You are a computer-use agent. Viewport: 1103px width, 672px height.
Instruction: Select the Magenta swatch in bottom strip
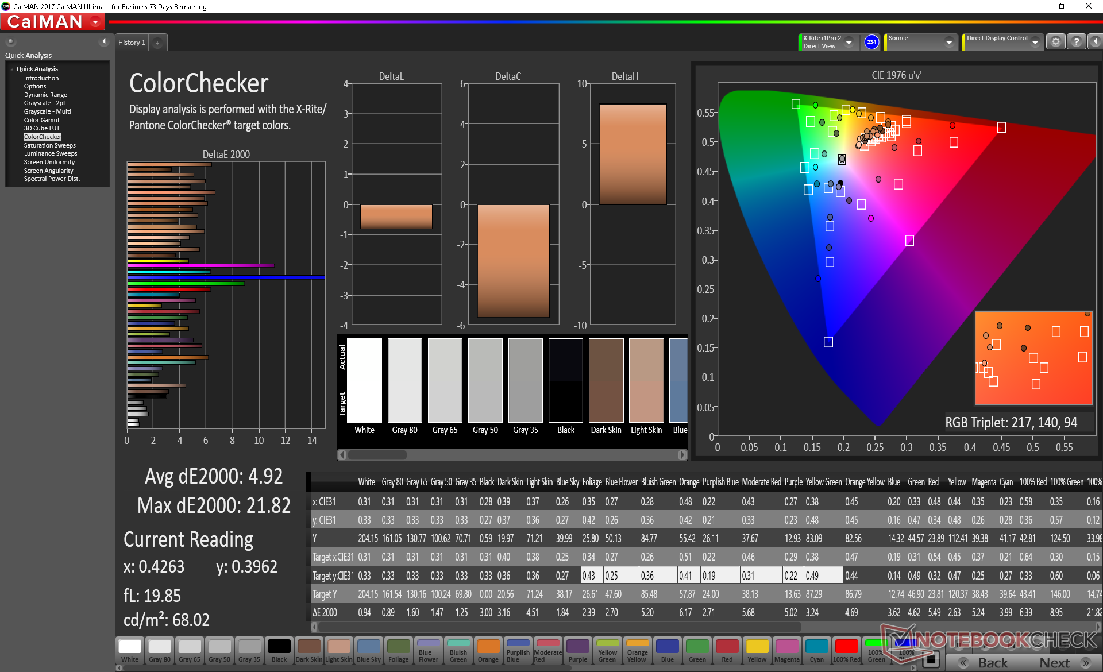(786, 651)
